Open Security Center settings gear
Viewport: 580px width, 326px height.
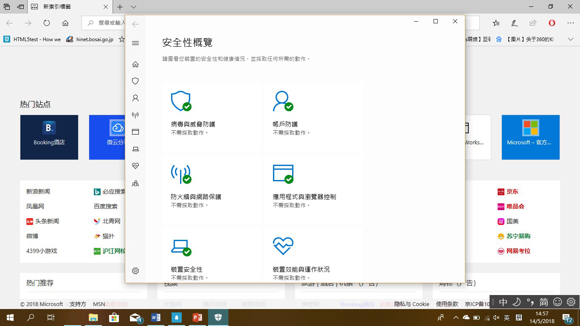click(x=135, y=271)
